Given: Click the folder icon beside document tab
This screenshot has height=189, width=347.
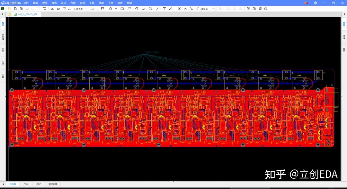Looking at the screenshot, I should 9,14.
